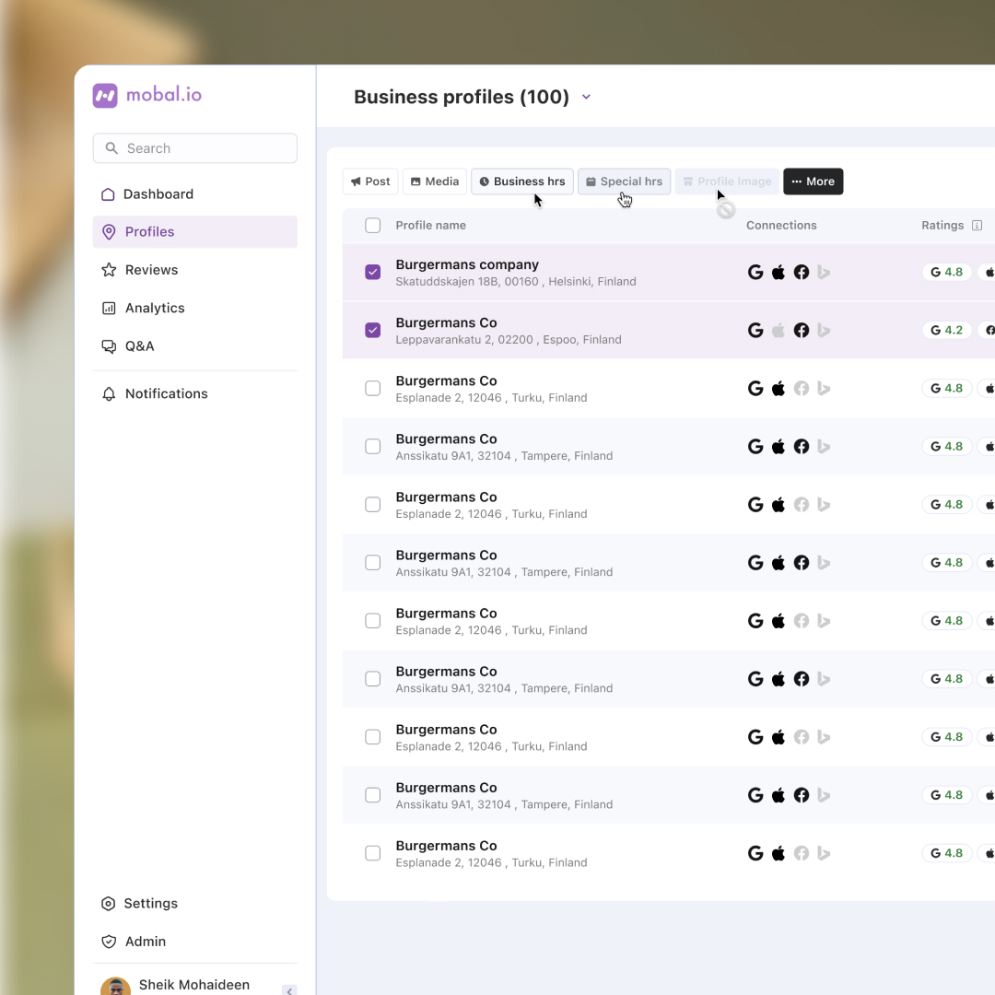Click Google icon for Burgermans company Helsinki
Viewport: 995px width, 995px height.
[x=755, y=272]
